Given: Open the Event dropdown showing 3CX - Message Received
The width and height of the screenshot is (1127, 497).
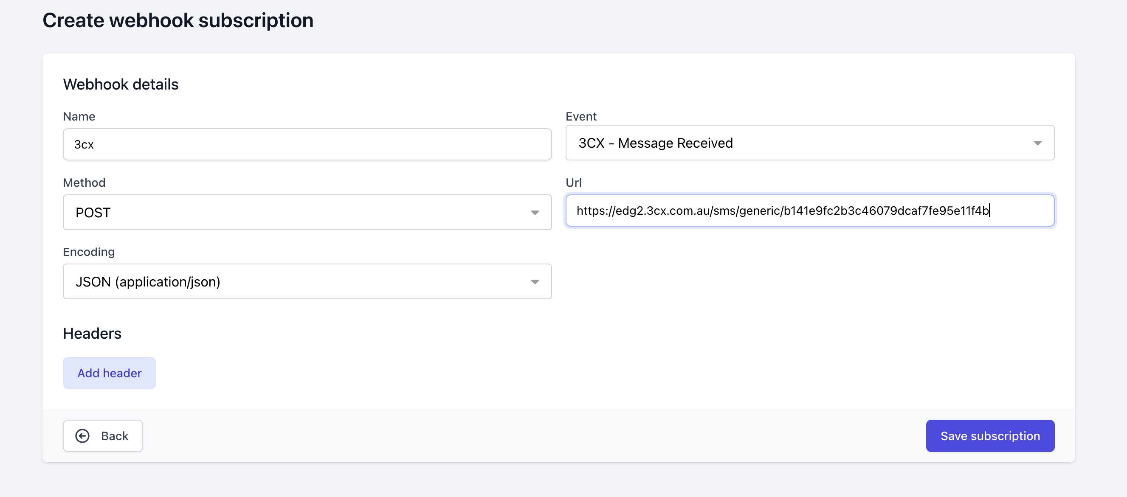Looking at the screenshot, I should 810,143.
